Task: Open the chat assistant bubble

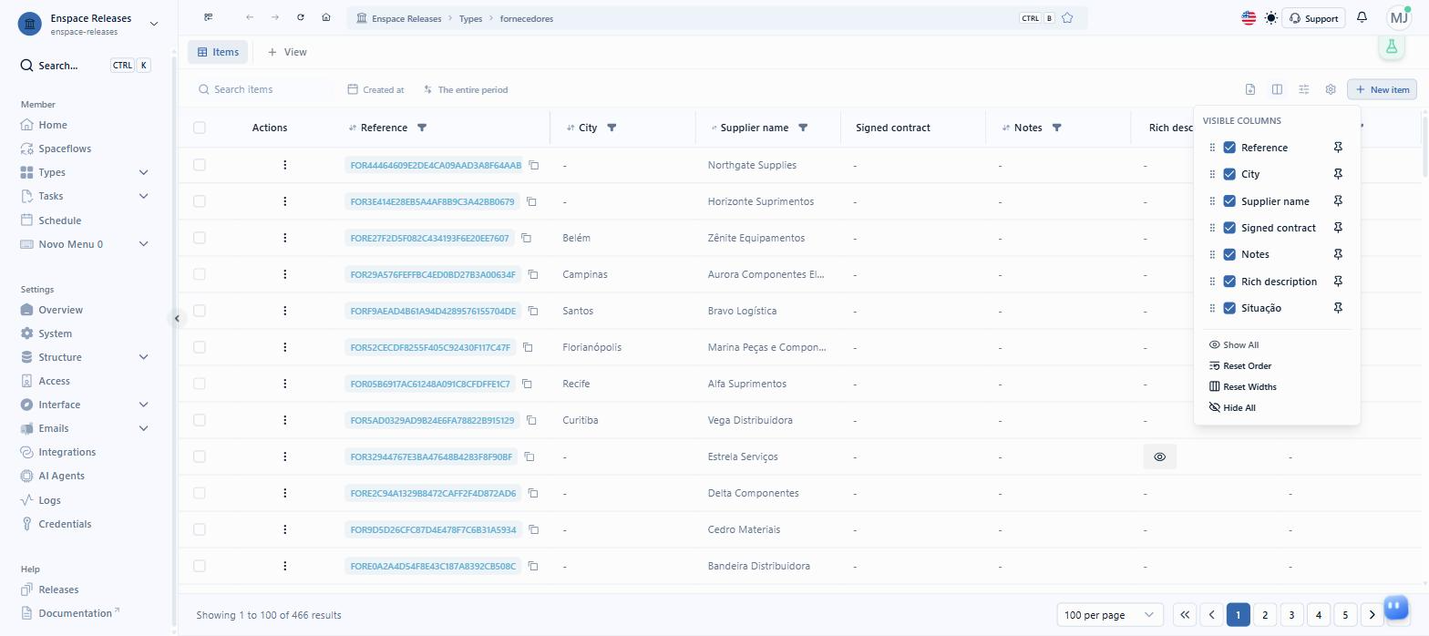Action: pyautogui.click(x=1396, y=607)
